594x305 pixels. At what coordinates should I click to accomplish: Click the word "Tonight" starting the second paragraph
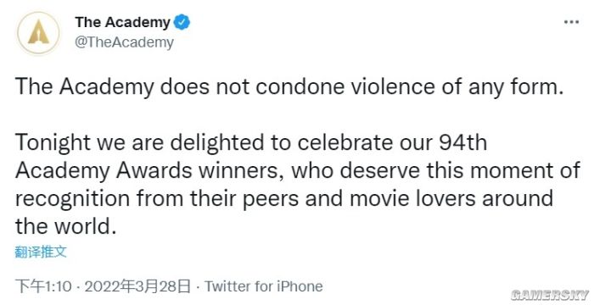click(53, 142)
